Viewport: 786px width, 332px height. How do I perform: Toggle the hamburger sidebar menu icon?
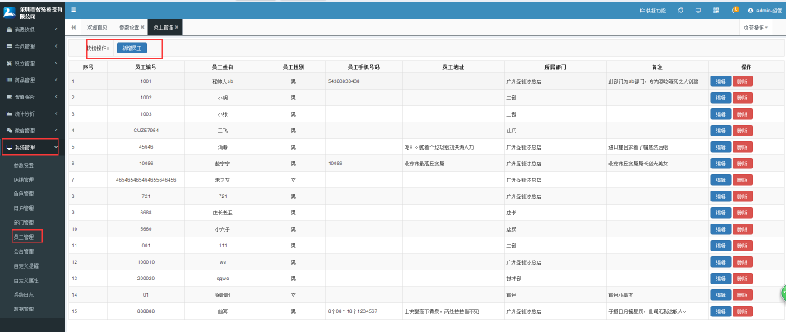pos(74,10)
